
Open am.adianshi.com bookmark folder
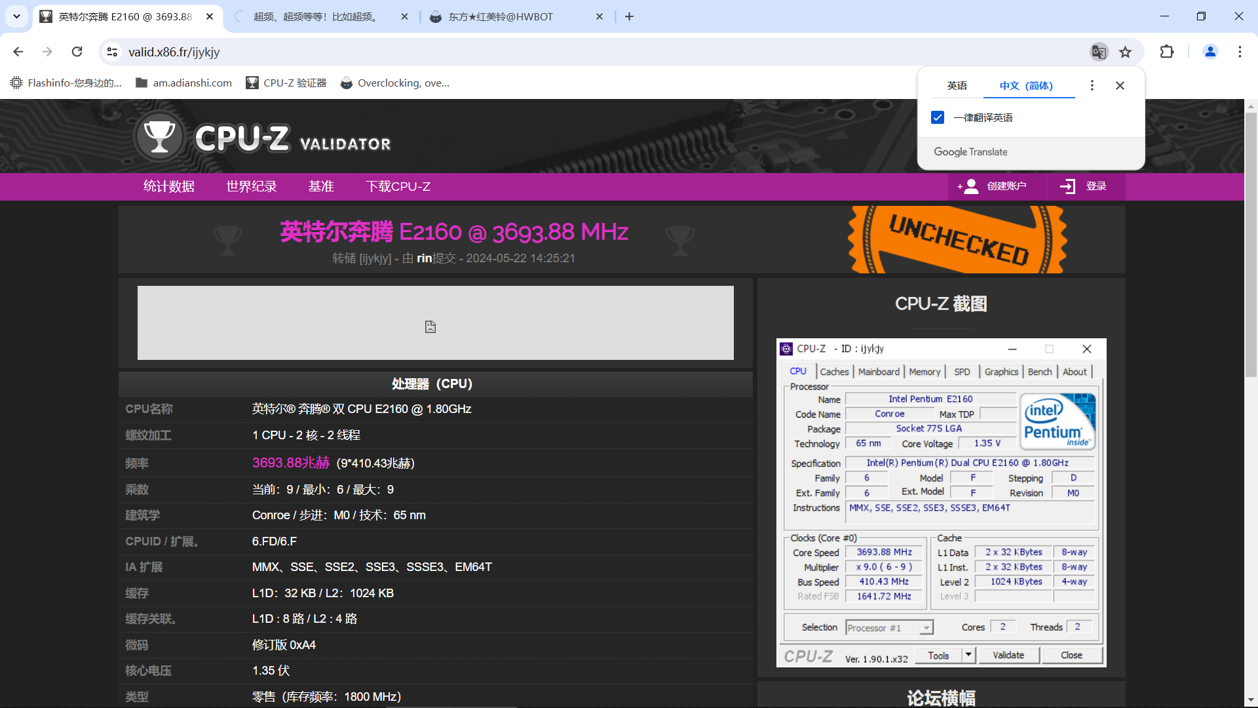tap(184, 83)
